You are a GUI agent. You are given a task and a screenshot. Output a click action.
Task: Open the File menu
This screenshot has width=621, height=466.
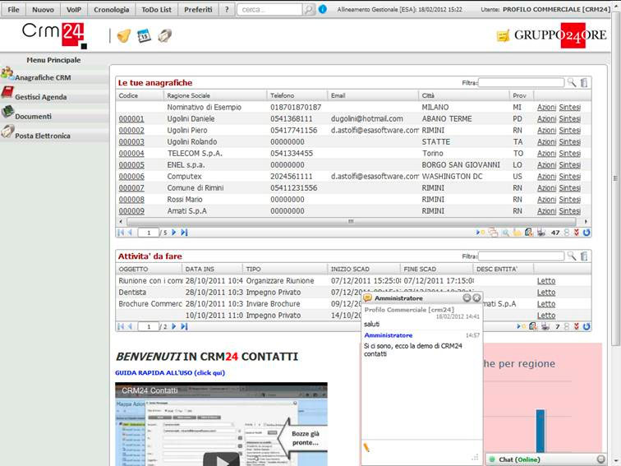(13, 10)
